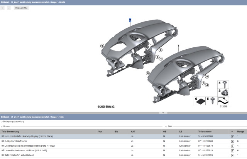Click the KAT value Ja in the Filzstreifen row
Screen dimensions: 247x159
(x=132, y=155)
